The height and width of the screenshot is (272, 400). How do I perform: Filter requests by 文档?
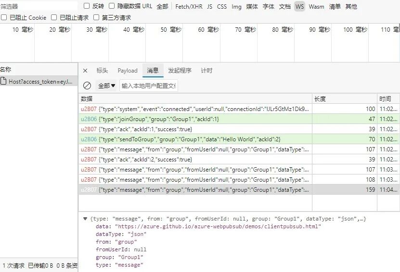(x=284, y=6)
